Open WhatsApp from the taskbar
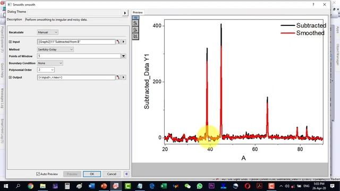The height and width of the screenshot is (191, 340). [200, 186]
